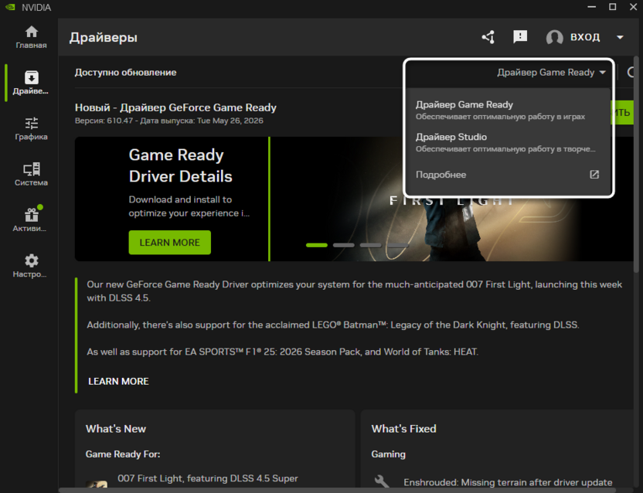The image size is (643, 493).
Task: Minimize the NVIDIA window
Action: [591, 7]
